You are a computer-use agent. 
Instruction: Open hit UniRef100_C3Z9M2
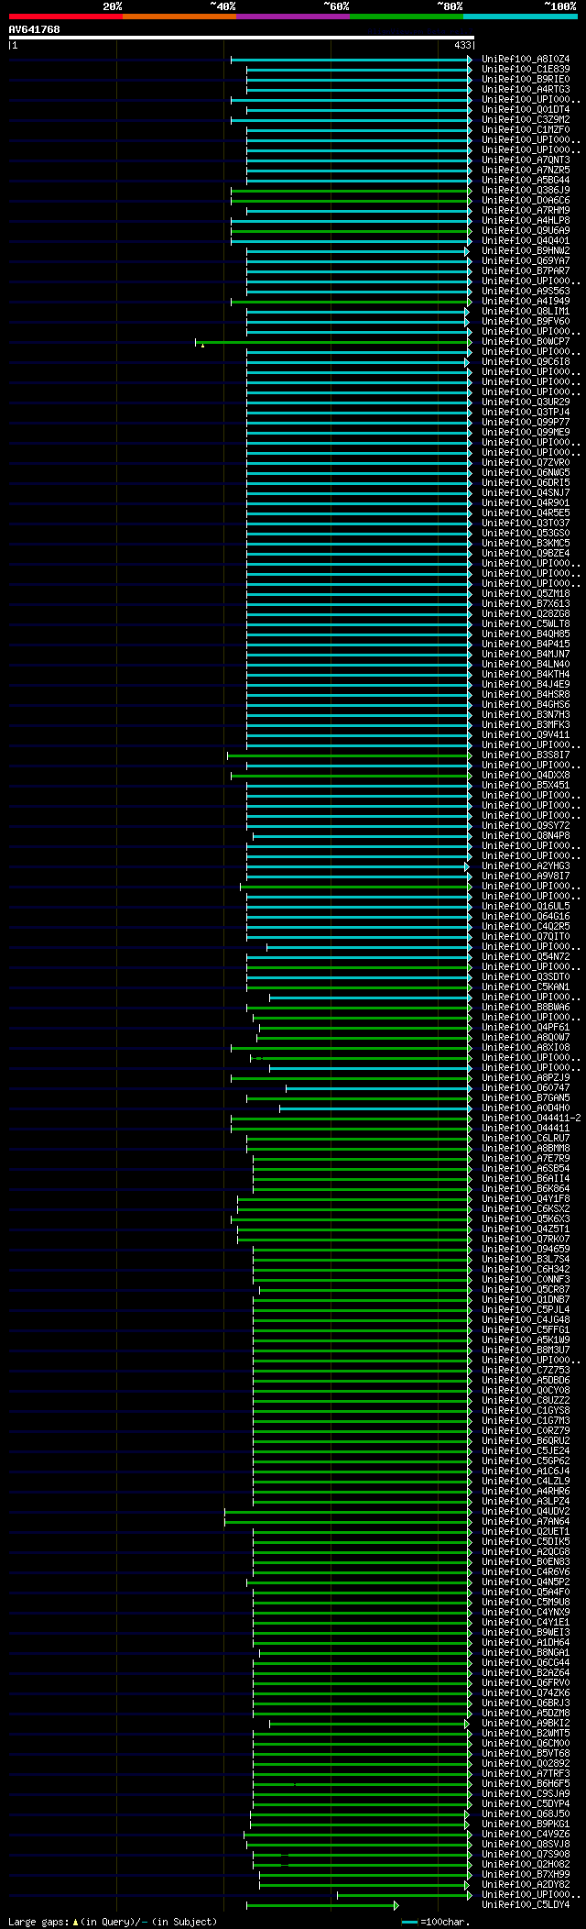tap(526, 120)
